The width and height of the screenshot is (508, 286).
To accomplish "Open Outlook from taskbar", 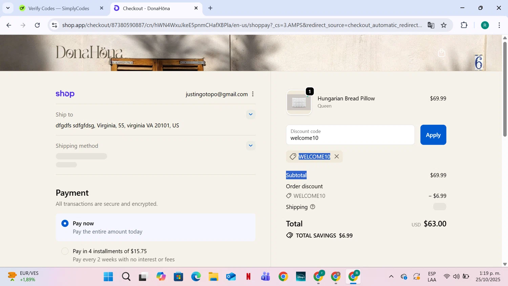I will click(x=231, y=277).
